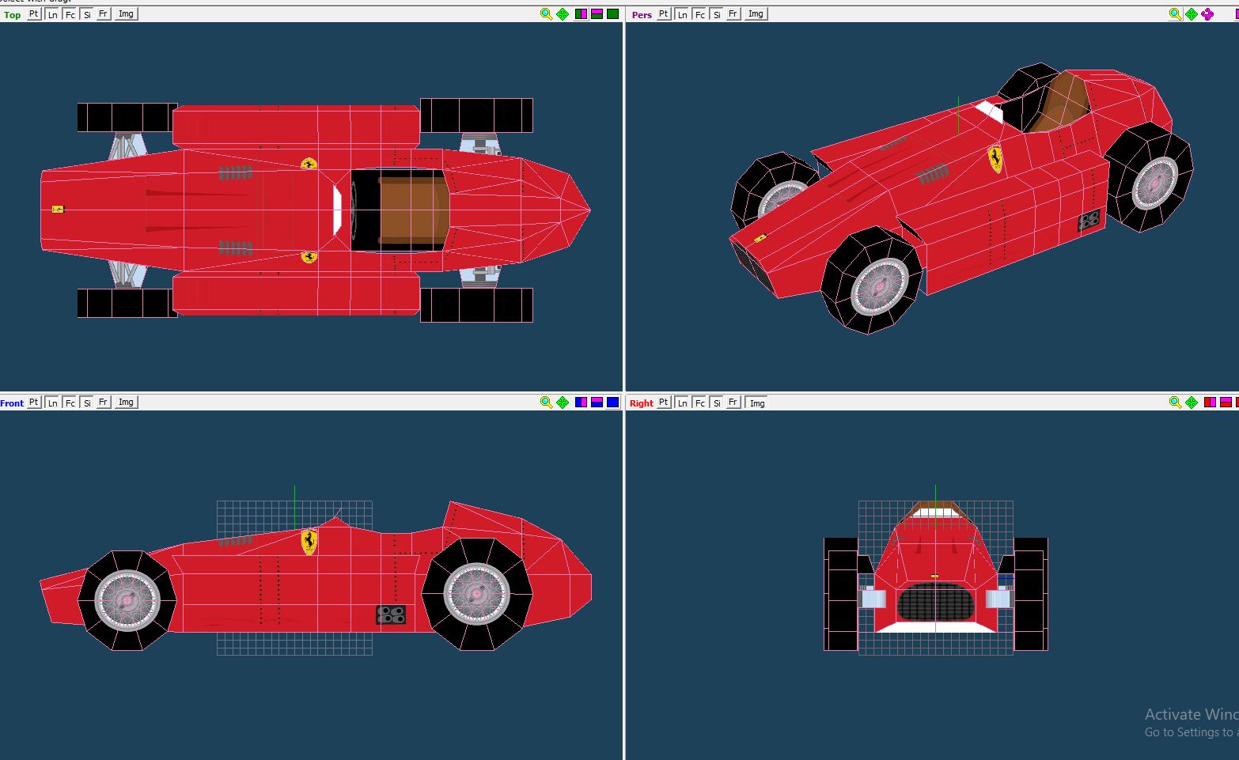Image resolution: width=1239 pixels, height=760 pixels.
Task: Maximize Top view with solid green icon
Action: pos(612,14)
